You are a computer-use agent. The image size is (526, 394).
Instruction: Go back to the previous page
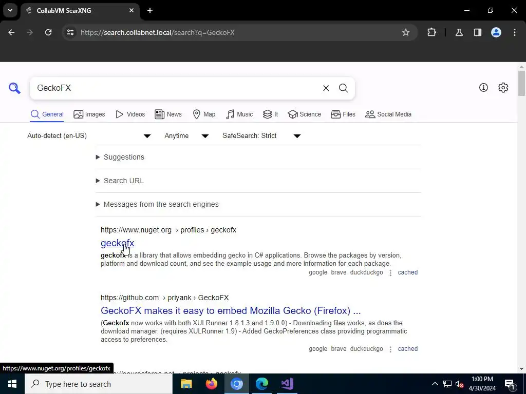[11, 32]
